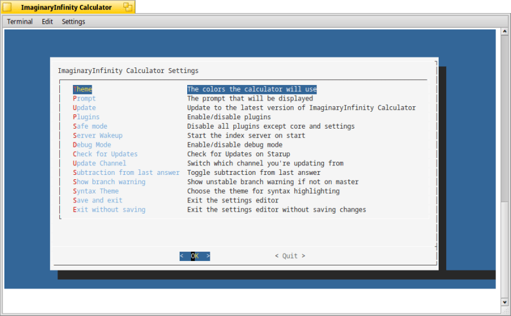Select the Theme settings entry
Screen dimensions: 511x316
click(x=82, y=89)
